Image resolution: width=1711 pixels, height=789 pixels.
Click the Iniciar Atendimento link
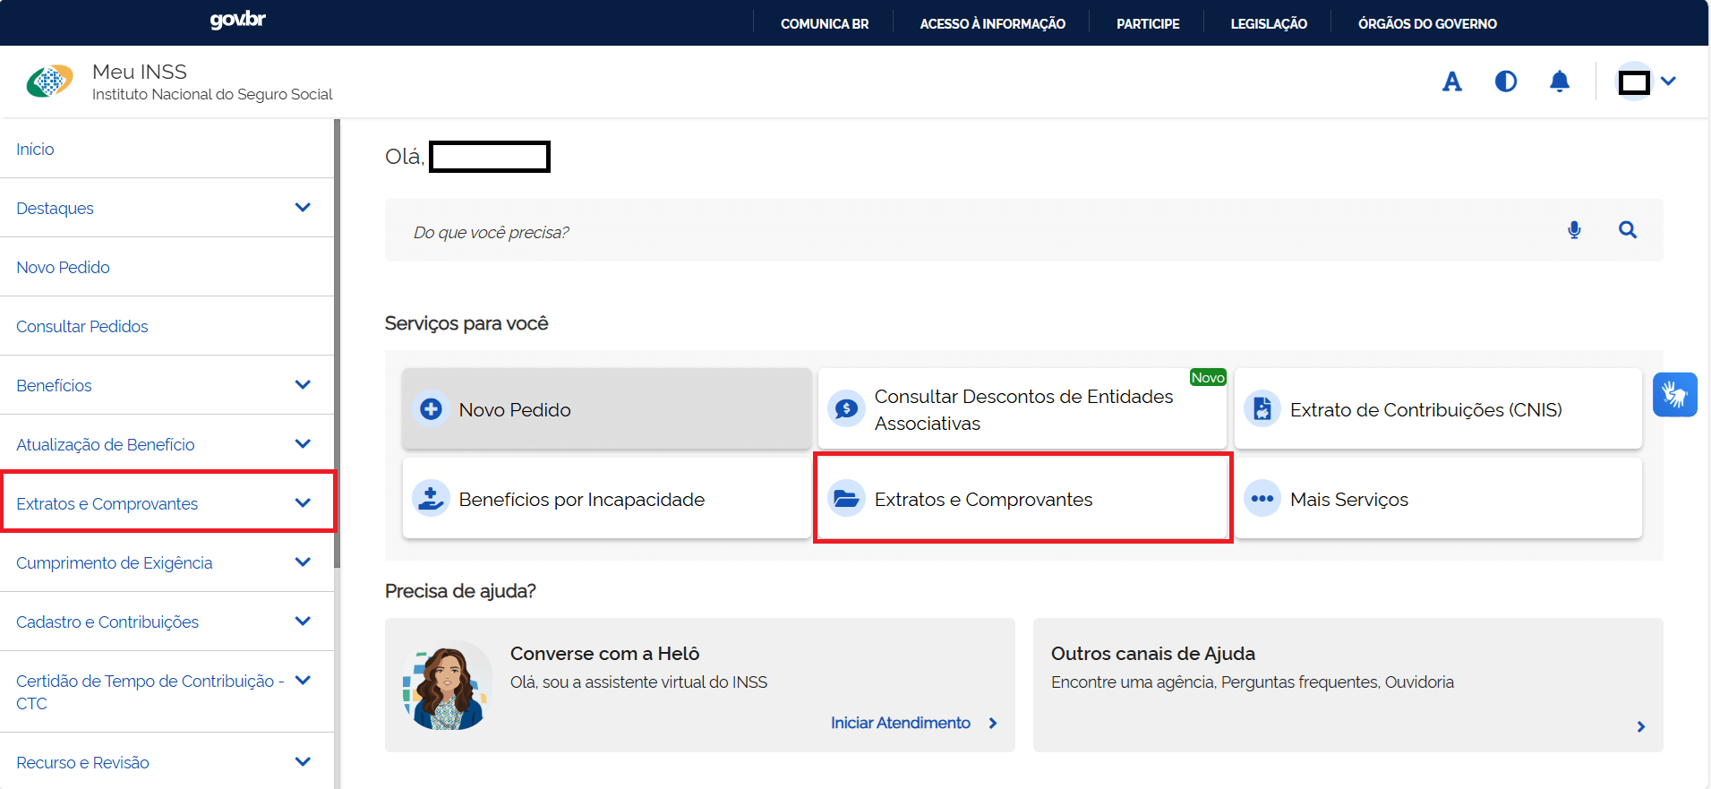pyautogui.click(x=901, y=723)
